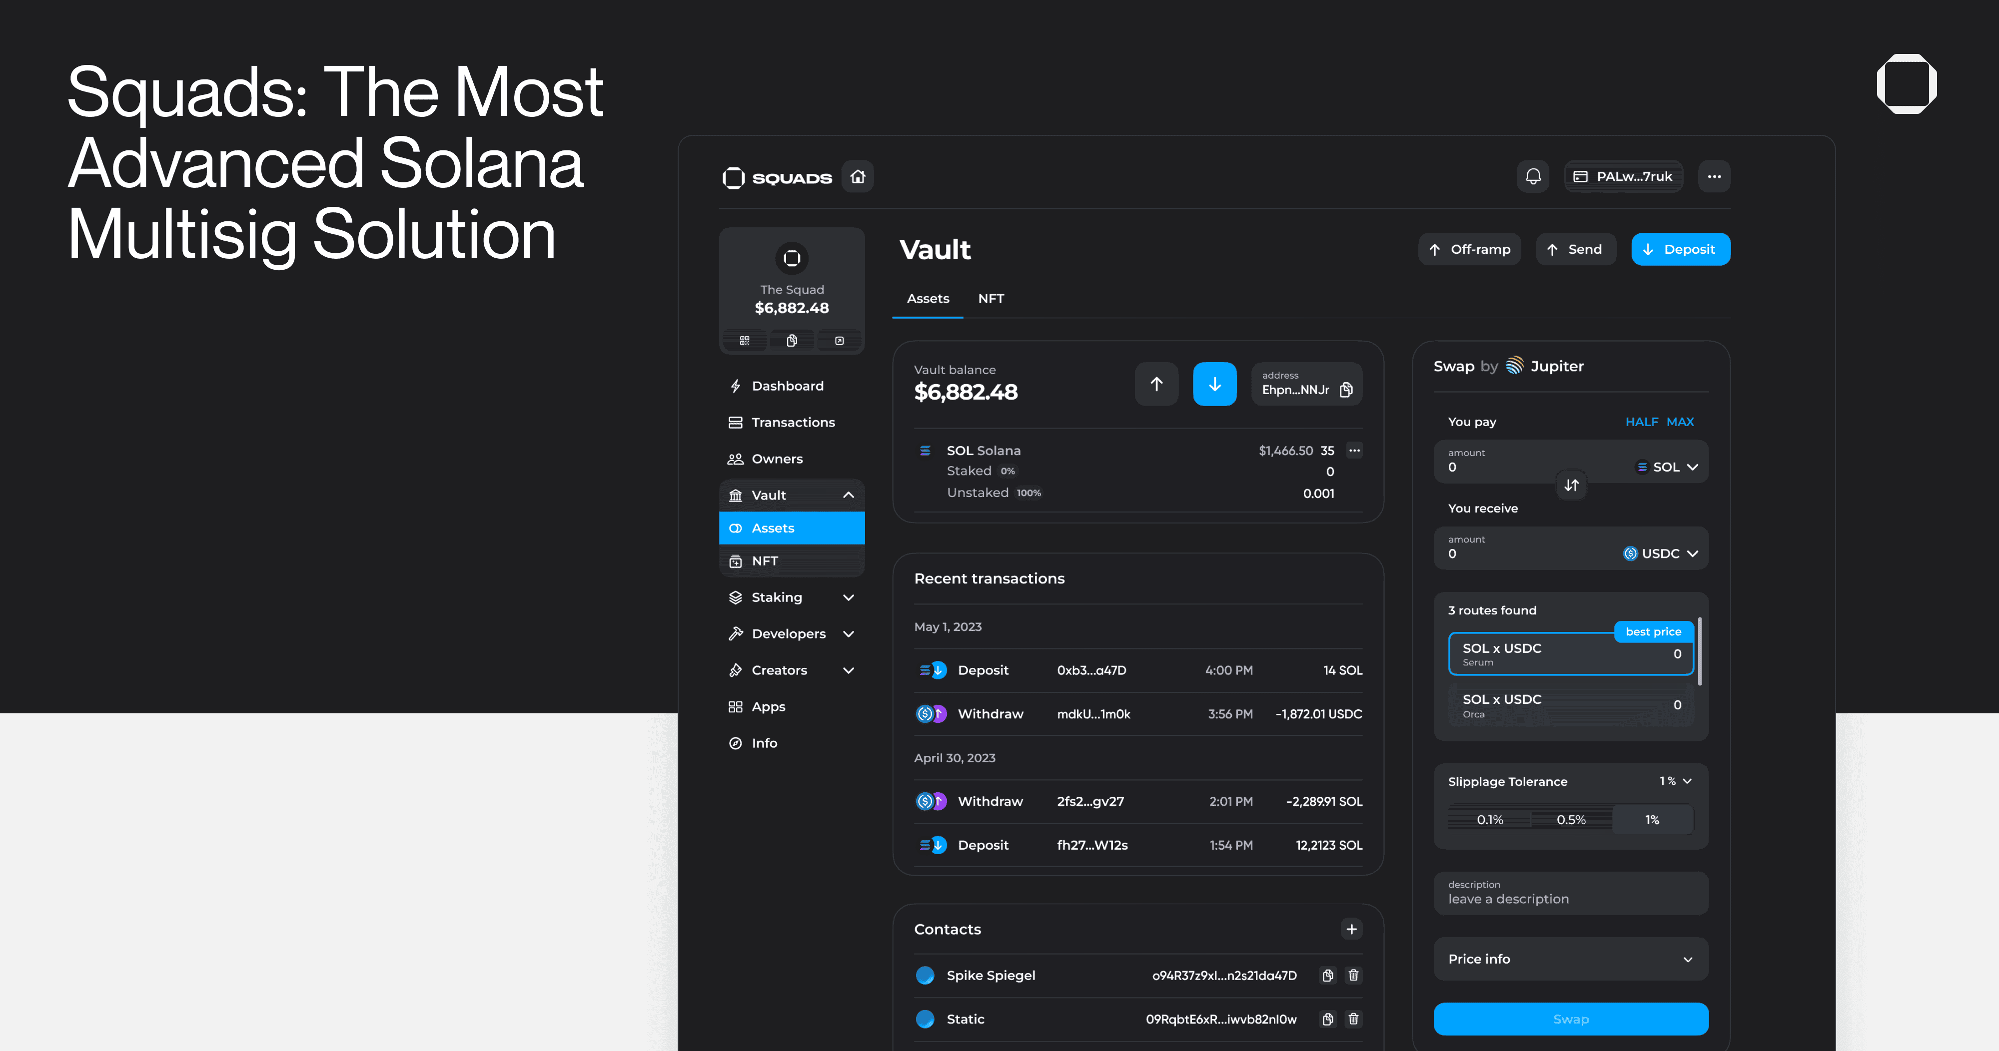The height and width of the screenshot is (1051, 1999).
Task: Open the three-dots menu in header
Action: pos(1714,177)
